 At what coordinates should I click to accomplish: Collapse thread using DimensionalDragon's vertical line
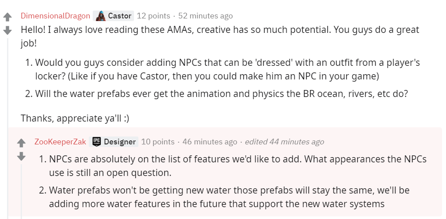click(x=7, y=129)
